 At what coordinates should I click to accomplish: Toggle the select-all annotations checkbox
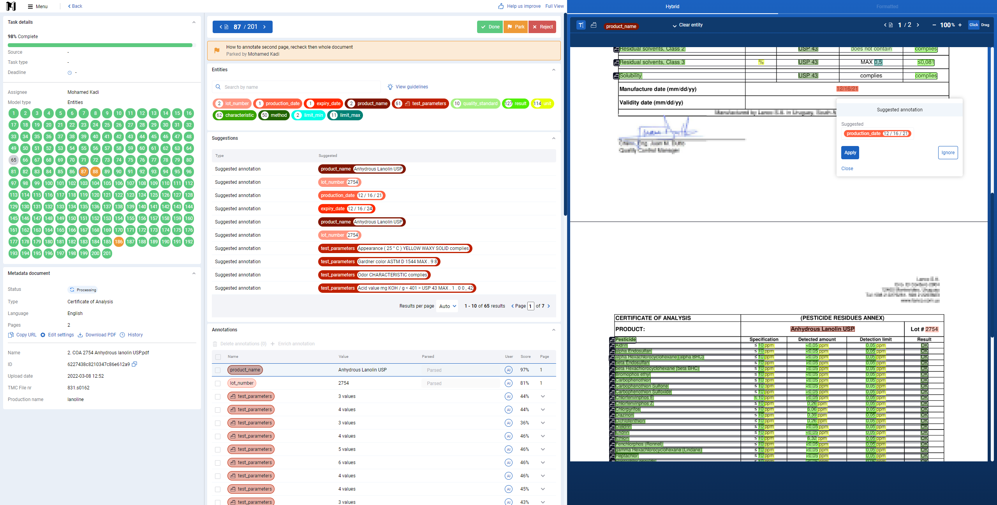[218, 357]
